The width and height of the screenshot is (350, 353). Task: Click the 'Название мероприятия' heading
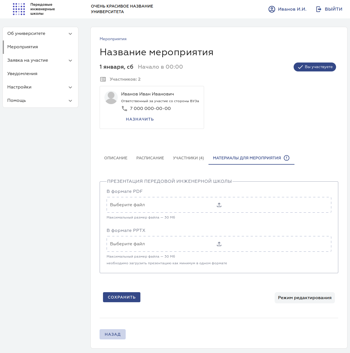tap(157, 52)
